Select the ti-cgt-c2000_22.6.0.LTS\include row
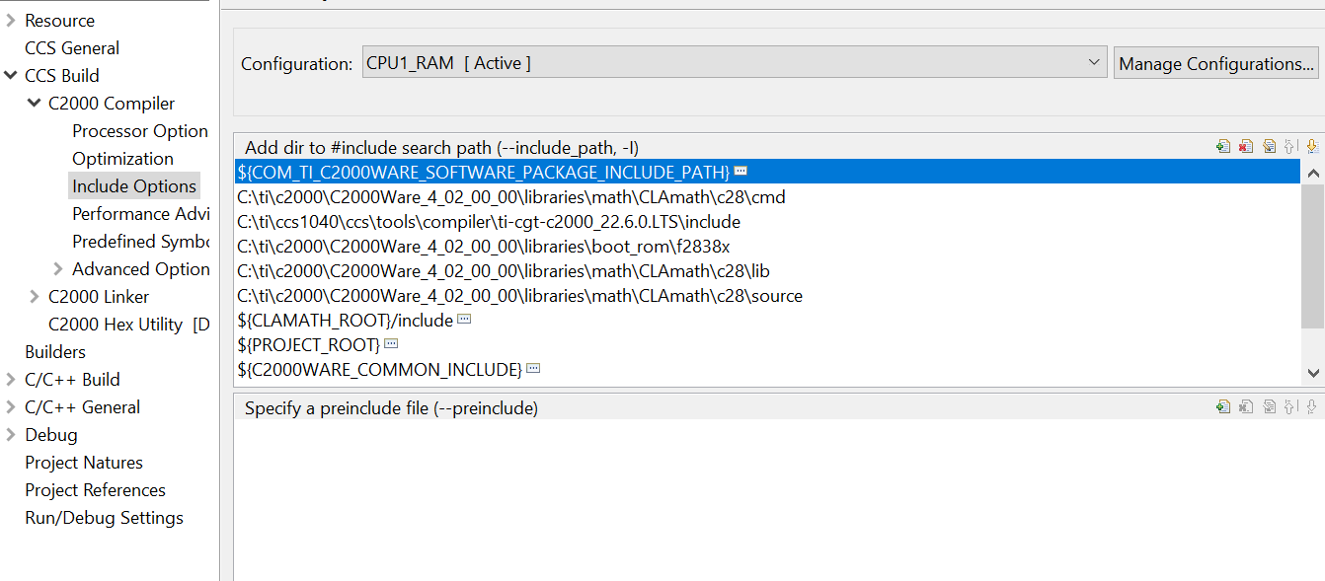This screenshot has width=1325, height=581. (x=768, y=221)
